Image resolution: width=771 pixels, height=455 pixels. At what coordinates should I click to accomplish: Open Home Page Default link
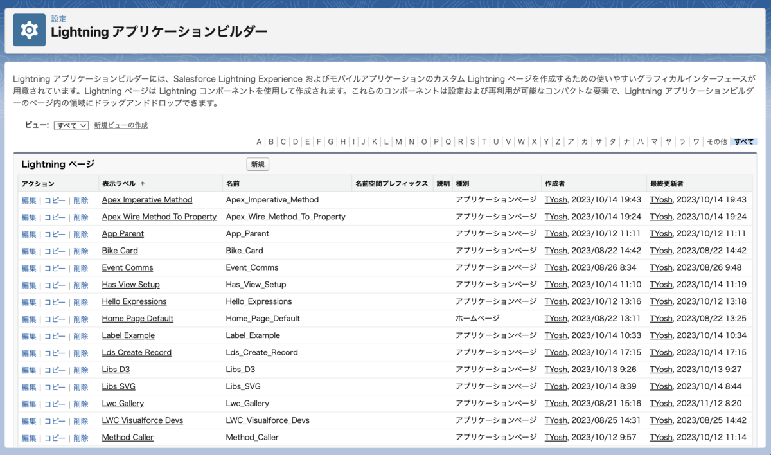137,319
